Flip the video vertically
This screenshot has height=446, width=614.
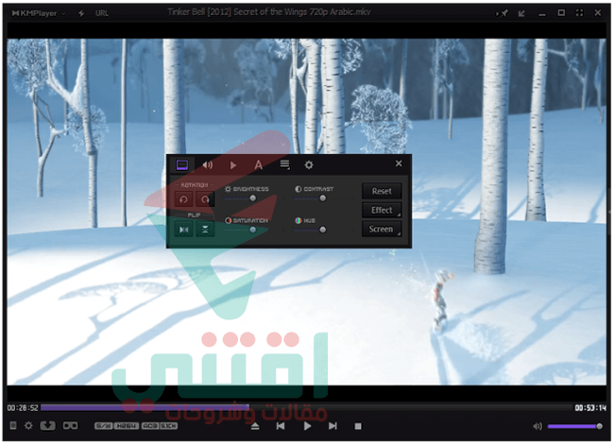point(205,230)
